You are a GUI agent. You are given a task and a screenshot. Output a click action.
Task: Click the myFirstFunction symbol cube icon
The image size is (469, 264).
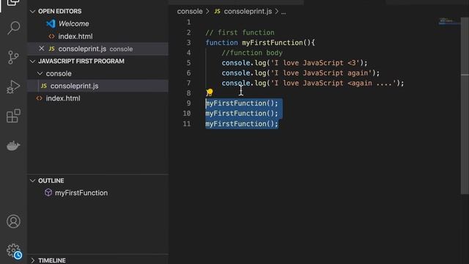[48, 192]
